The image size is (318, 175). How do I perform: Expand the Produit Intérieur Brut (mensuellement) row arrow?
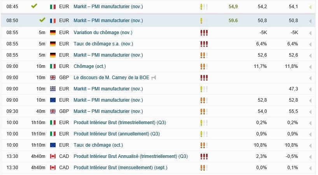pos(310,168)
